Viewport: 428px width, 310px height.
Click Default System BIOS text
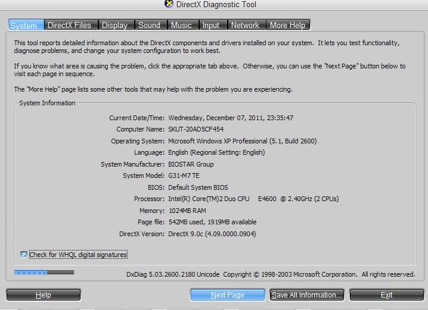[198, 187]
